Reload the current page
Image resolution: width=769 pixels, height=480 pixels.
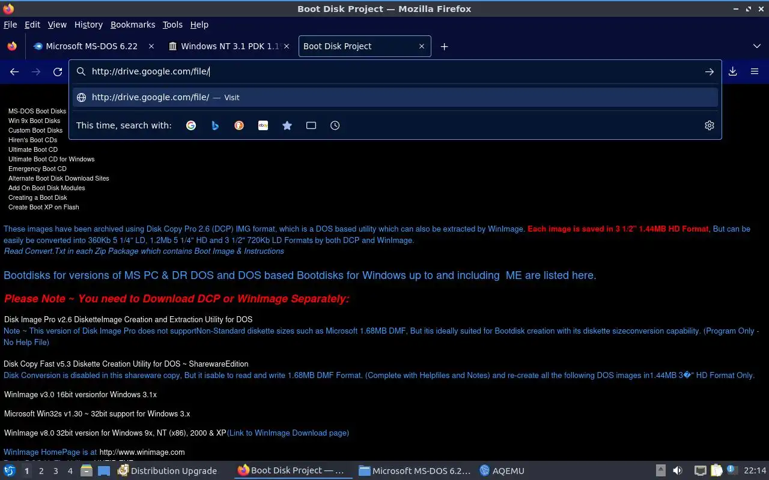[58, 71]
